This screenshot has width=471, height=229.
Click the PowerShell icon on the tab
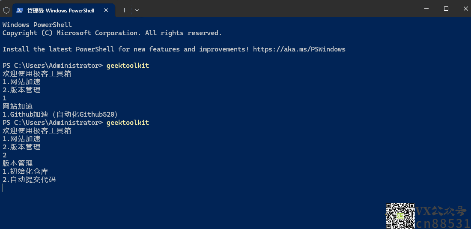pyautogui.click(x=20, y=10)
